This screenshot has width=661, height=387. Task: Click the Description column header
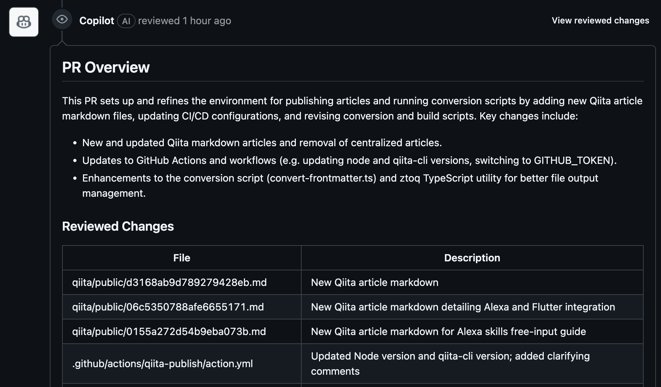(x=472, y=258)
